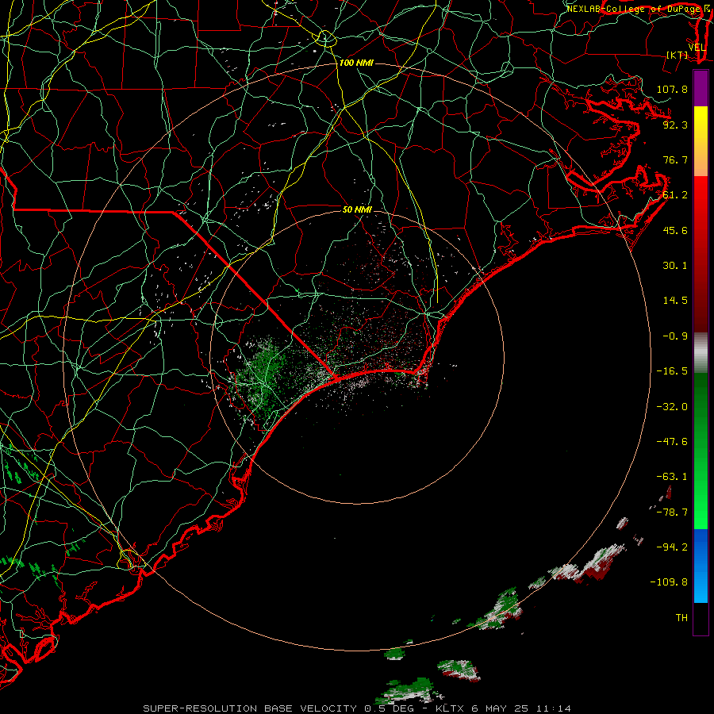Pick the blue segment of the velocity scale

click(x=701, y=566)
